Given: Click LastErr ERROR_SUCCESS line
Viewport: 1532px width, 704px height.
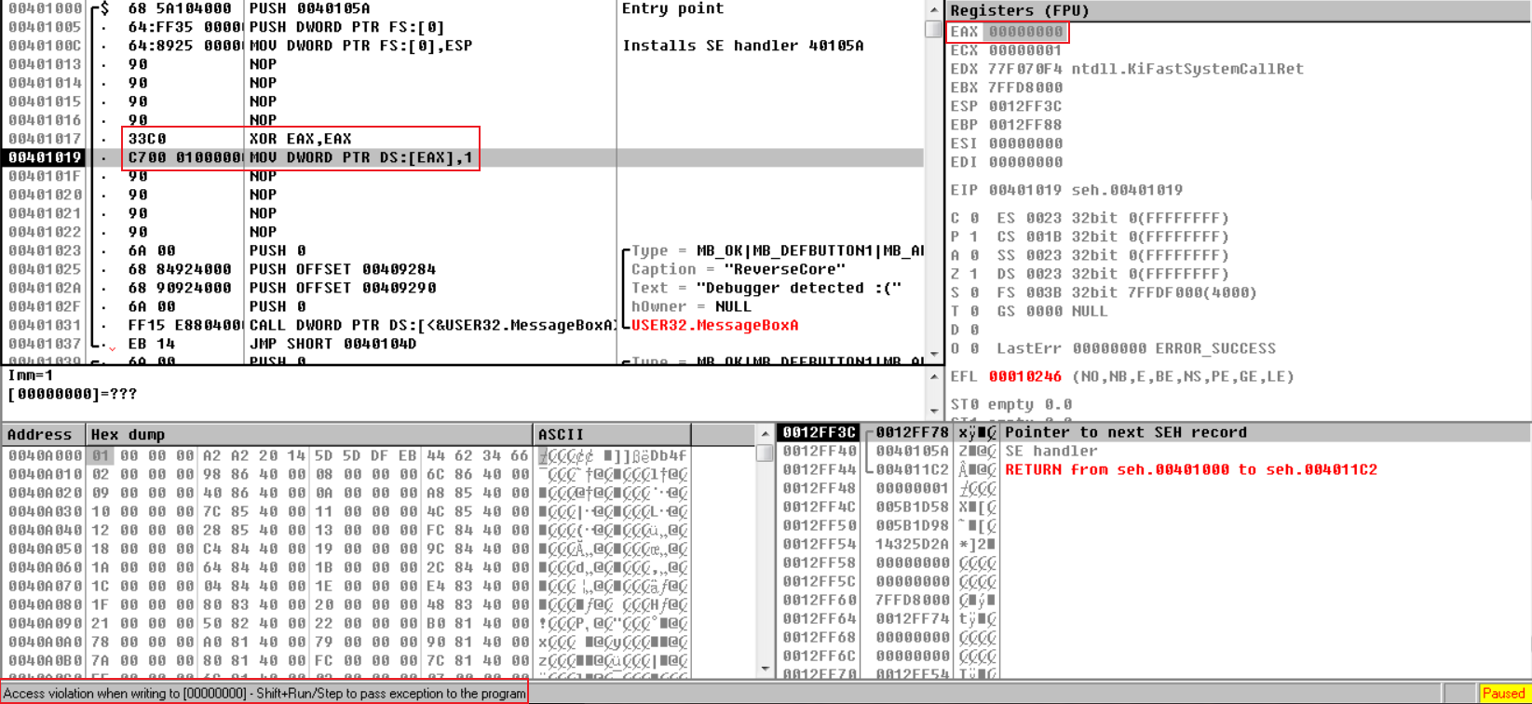Looking at the screenshot, I should tap(1136, 348).
